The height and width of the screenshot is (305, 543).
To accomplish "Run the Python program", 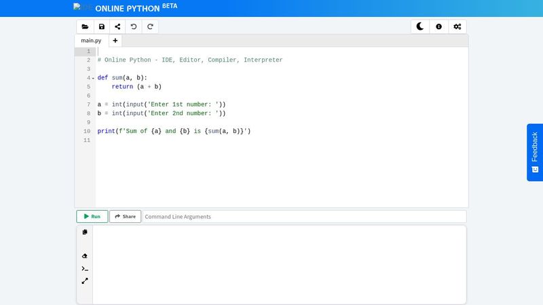I will (92, 216).
